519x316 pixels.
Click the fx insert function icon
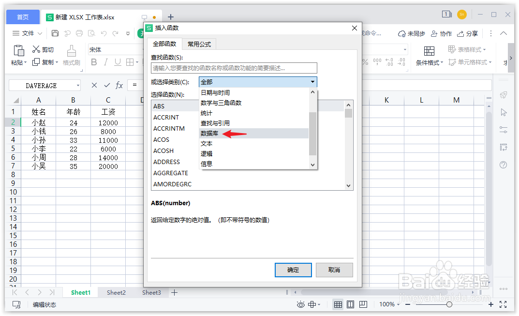tap(119, 85)
